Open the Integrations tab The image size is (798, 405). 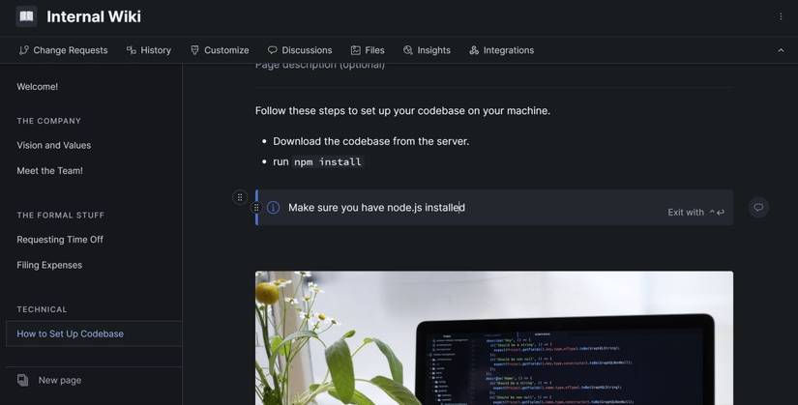click(x=501, y=50)
